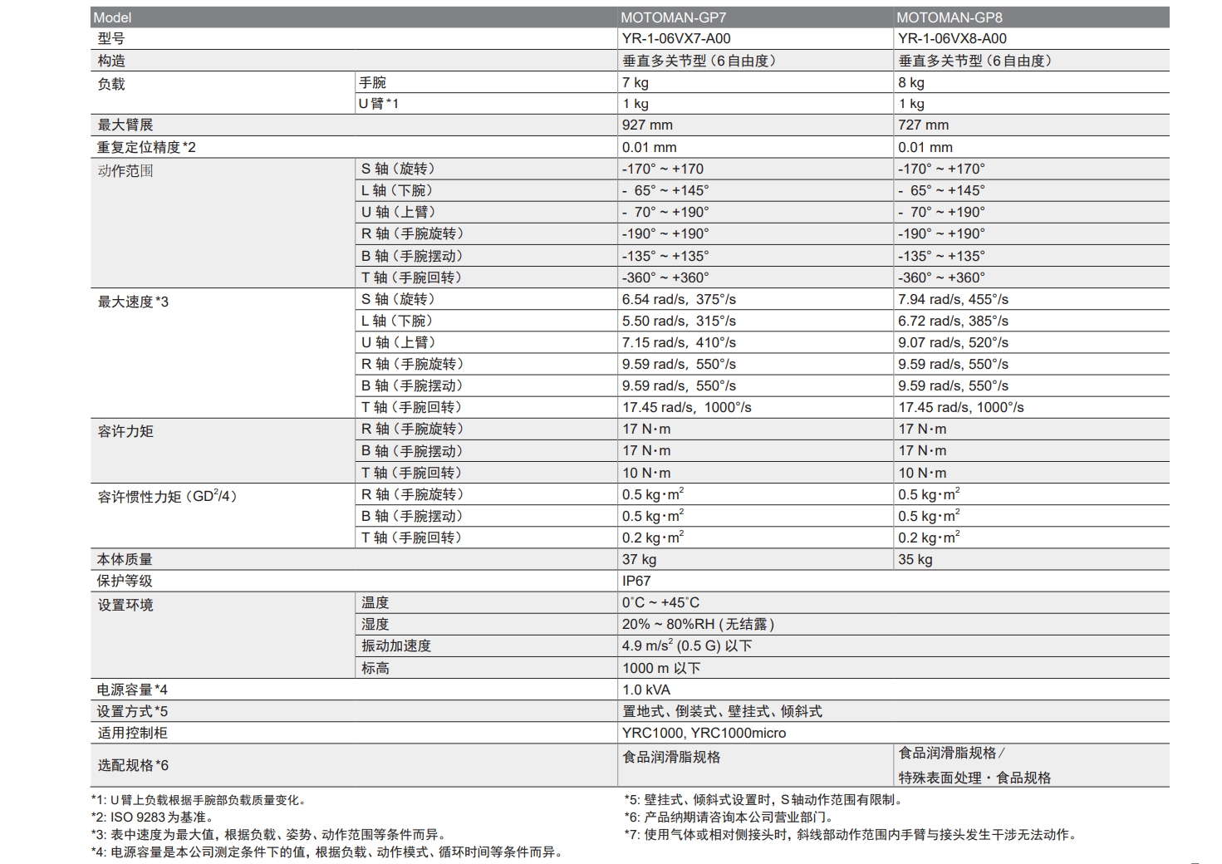Click vibration value 4.9 m/s² (0.5 G) 以下
Screen dimensions: 1222x864
(687, 646)
